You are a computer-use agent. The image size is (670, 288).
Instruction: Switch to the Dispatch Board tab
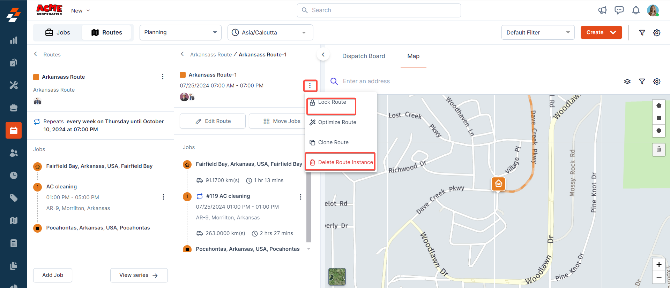tap(364, 56)
